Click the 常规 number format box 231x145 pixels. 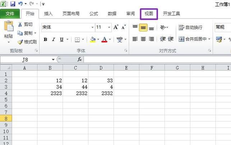pyautogui.click(x=223, y=27)
